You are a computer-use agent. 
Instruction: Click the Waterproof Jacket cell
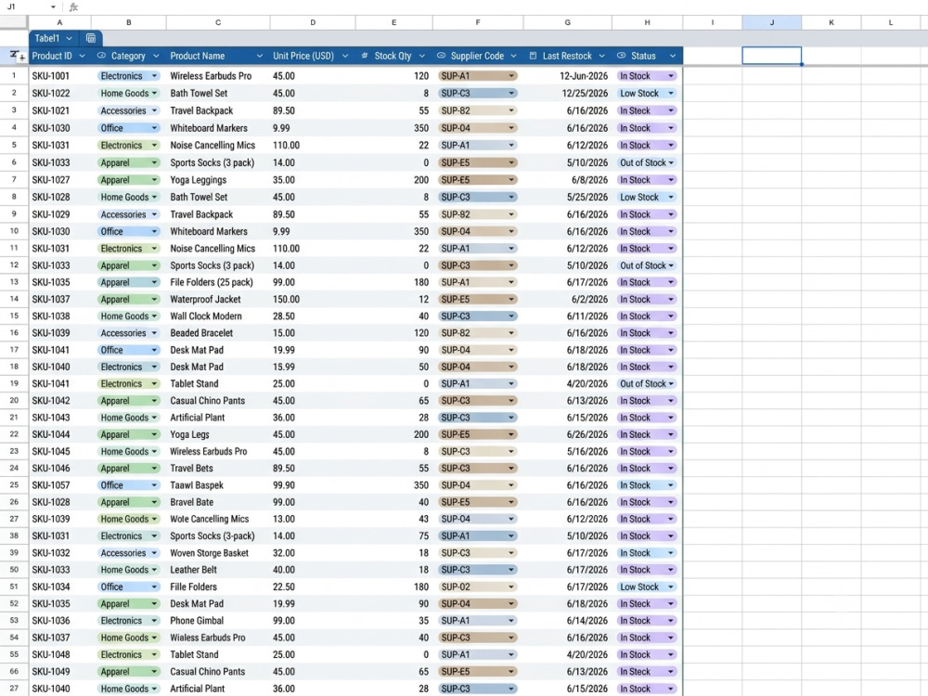218,300
